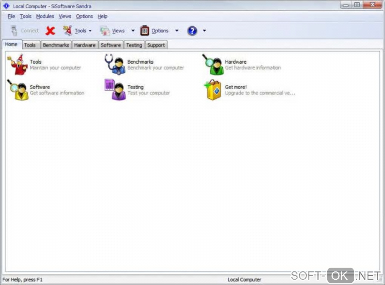The width and height of the screenshot is (385, 285).
Task: Click the Options toolbar button label
Action: click(160, 31)
